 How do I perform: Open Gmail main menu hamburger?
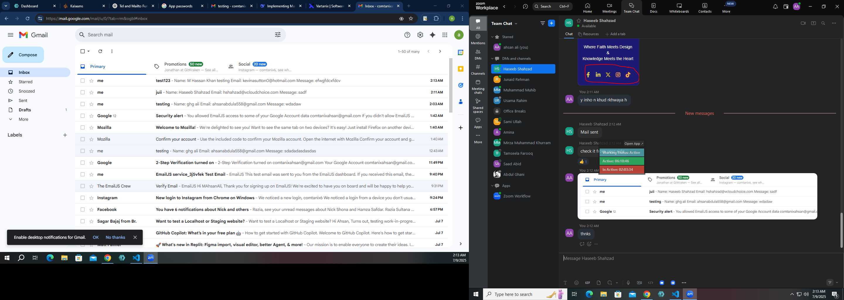(x=11, y=35)
